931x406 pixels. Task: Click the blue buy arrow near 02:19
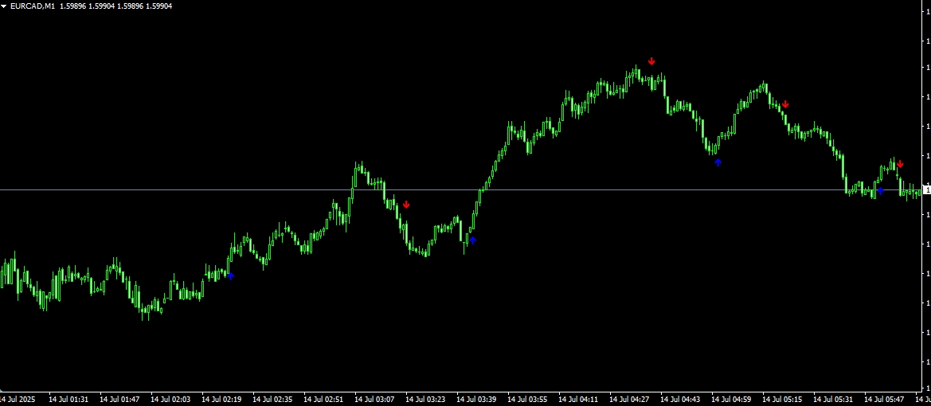click(231, 276)
